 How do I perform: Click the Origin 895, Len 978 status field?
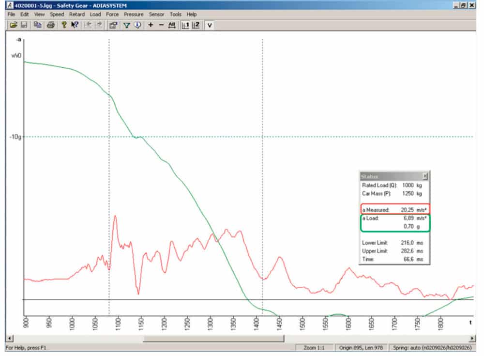click(361, 348)
